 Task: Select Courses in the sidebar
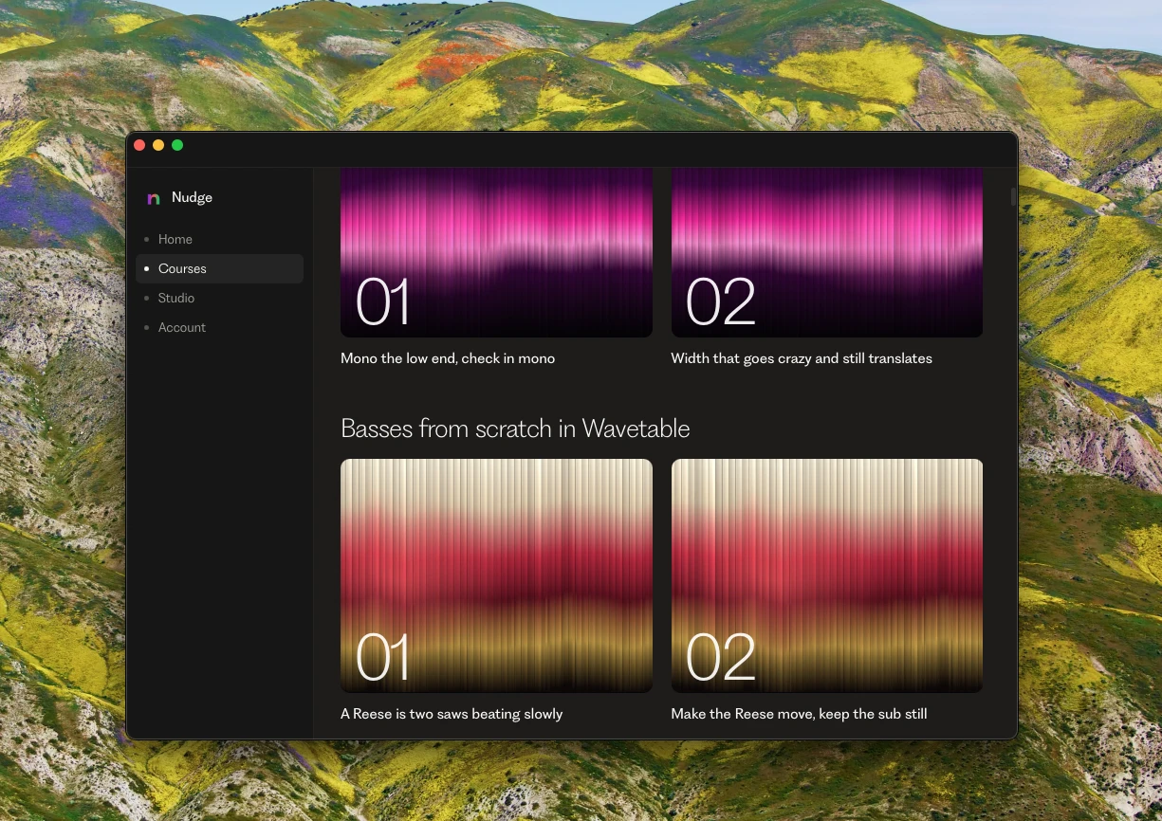point(219,268)
